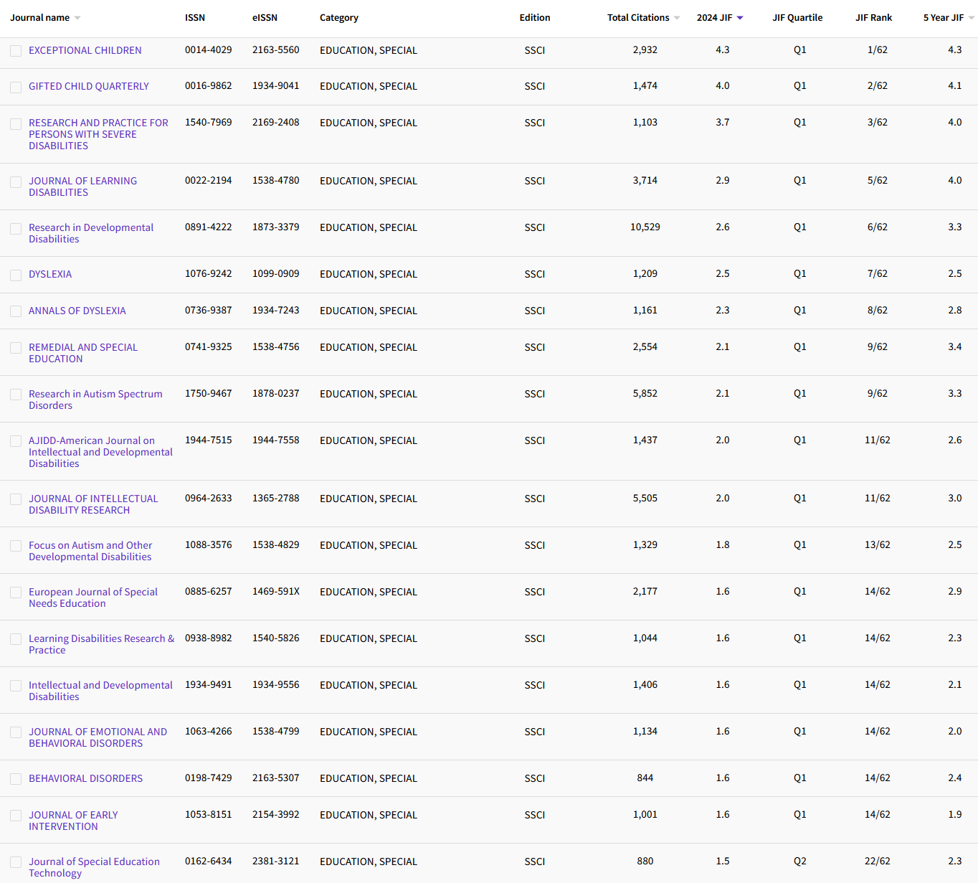Click the JIF Quartile column header
The height and width of the screenshot is (883, 978).
click(797, 18)
